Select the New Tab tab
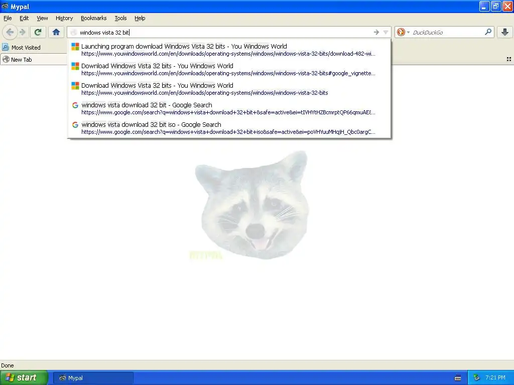The image size is (514, 385). [34, 60]
